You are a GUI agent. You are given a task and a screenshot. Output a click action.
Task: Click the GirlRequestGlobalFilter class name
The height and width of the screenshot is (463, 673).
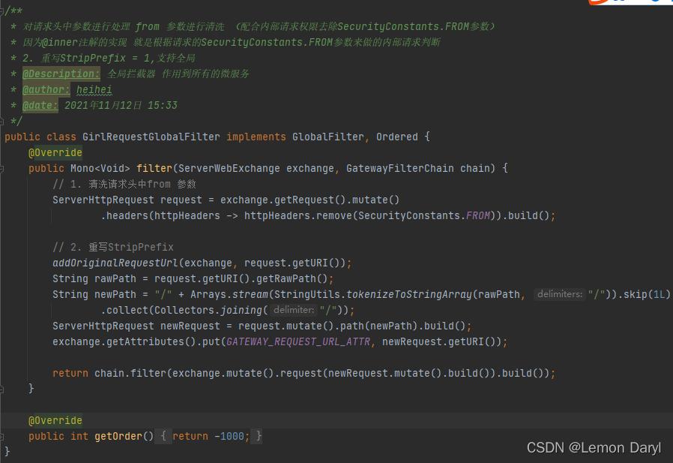(x=151, y=137)
